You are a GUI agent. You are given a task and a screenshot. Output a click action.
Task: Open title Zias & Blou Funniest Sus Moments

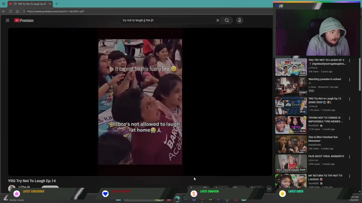[x=323, y=139]
